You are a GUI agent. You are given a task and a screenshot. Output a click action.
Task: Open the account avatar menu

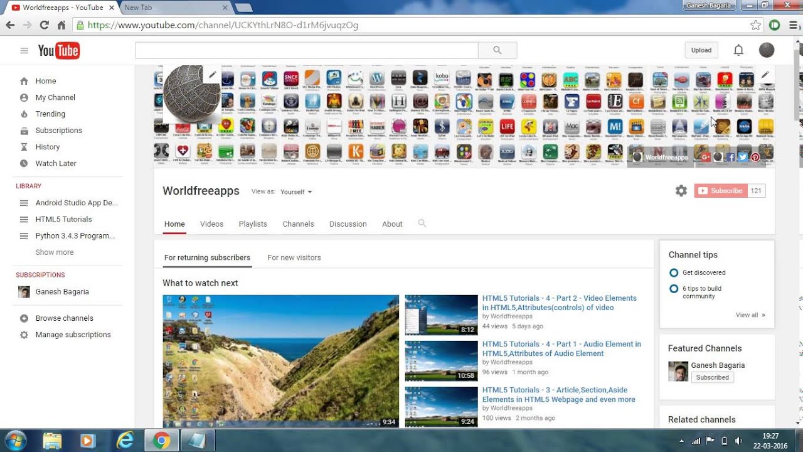coord(767,50)
